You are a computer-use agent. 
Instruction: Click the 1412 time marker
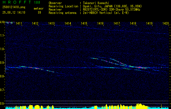point(35,23)
